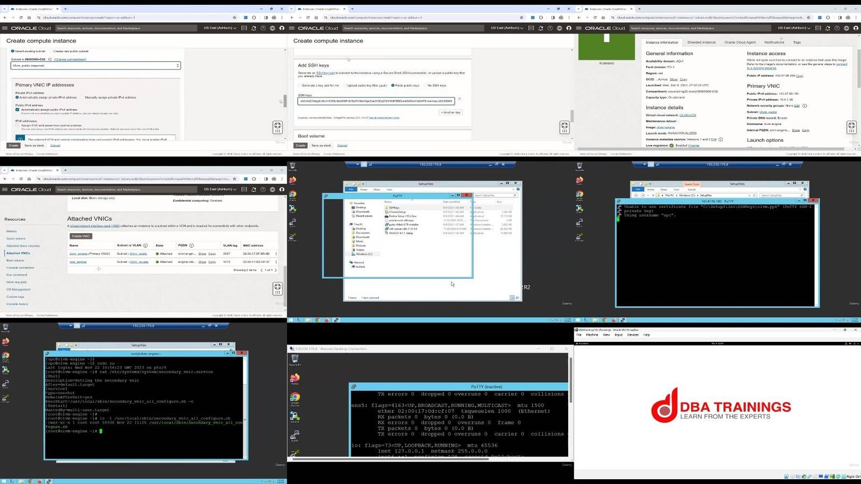Image resolution: width=861 pixels, height=484 pixels.
Task: Open Firefox desktop icon in Remote Desktop Connection window
Action: tap(294, 379)
